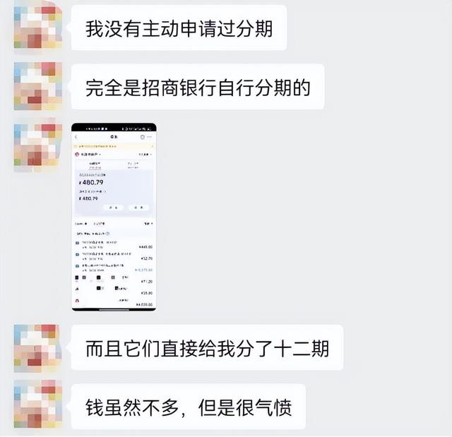
Task: Select the ¥445.00 transaction row
Action: pyautogui.click(x=114, y=245)
